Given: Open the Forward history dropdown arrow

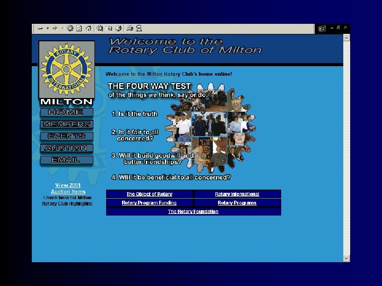Looking at the screenshot, I should pyautogui.click(x=63, y=29).
